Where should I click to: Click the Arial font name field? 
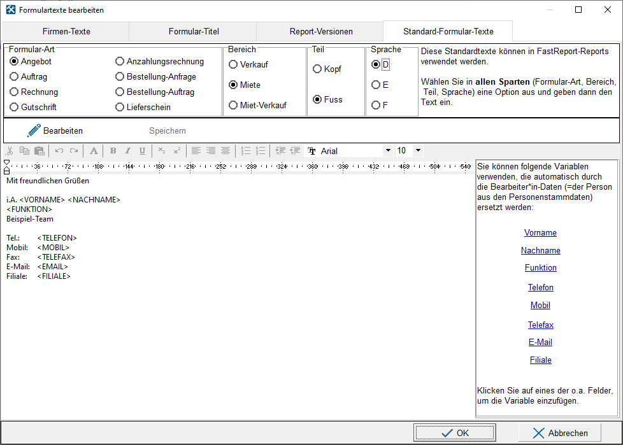pos(350,151)
